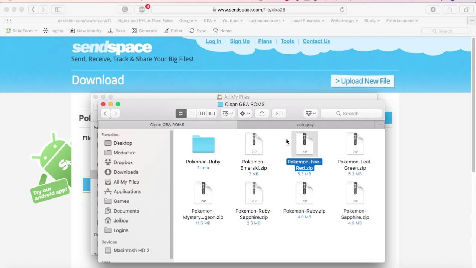Open the Plans link
476x268 pixels.
coord(265,41)
